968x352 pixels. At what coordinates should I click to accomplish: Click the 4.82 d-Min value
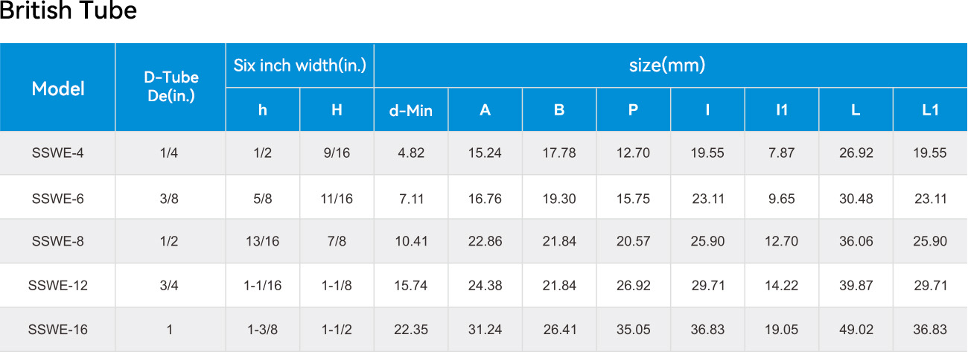[411, 153]
